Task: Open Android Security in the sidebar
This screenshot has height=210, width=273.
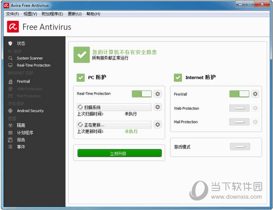Action: 30,111
